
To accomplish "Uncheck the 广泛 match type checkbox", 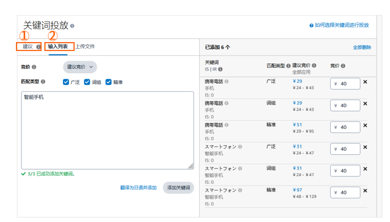I will 66,82.
